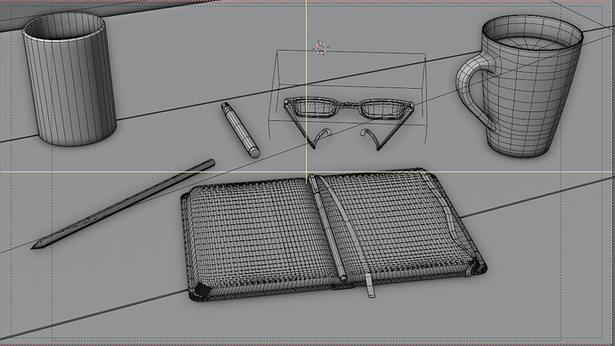Viewport: 615px width, 346px height.
Task: Select the pen resting in notebook spine
Action: 328,229
